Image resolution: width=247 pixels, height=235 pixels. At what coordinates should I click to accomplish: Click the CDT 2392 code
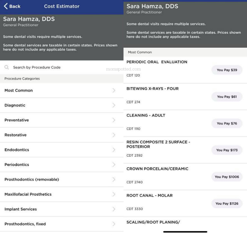click(x=134, y=155)
